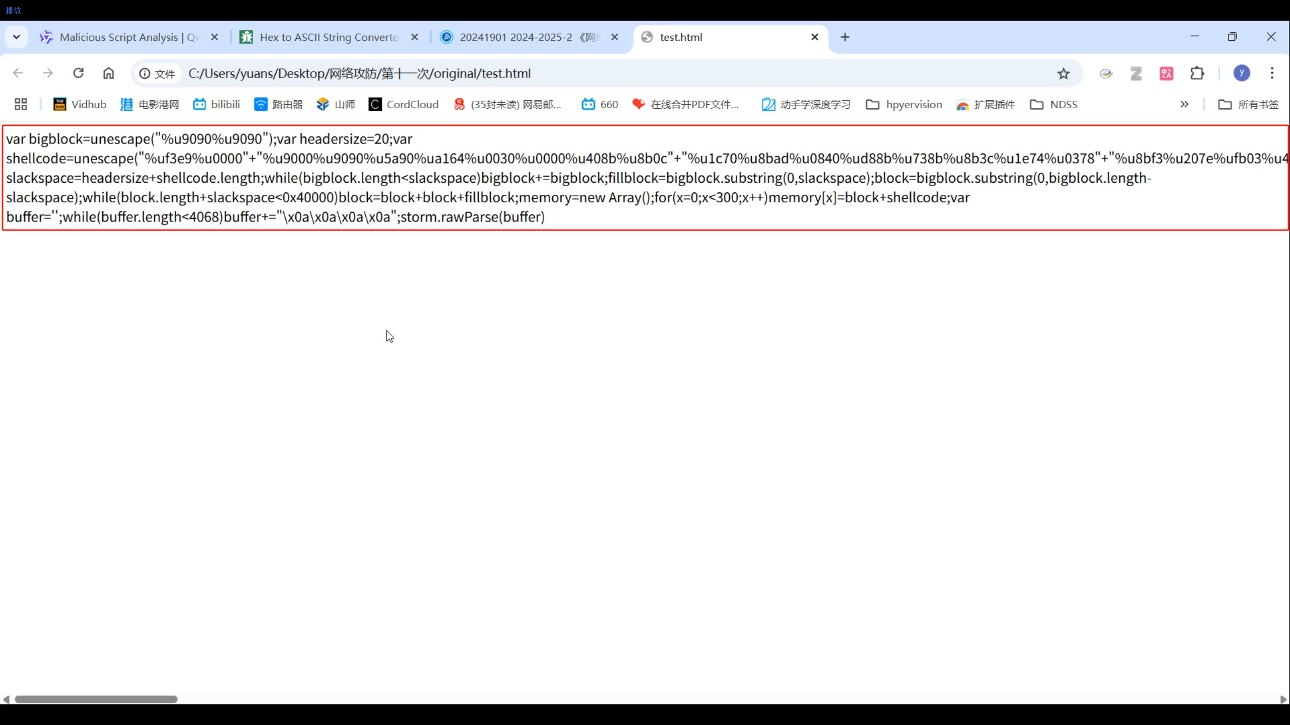
Task: Open the bilibili bookmark
Action: pyautogui.click(x=217, y=104)
